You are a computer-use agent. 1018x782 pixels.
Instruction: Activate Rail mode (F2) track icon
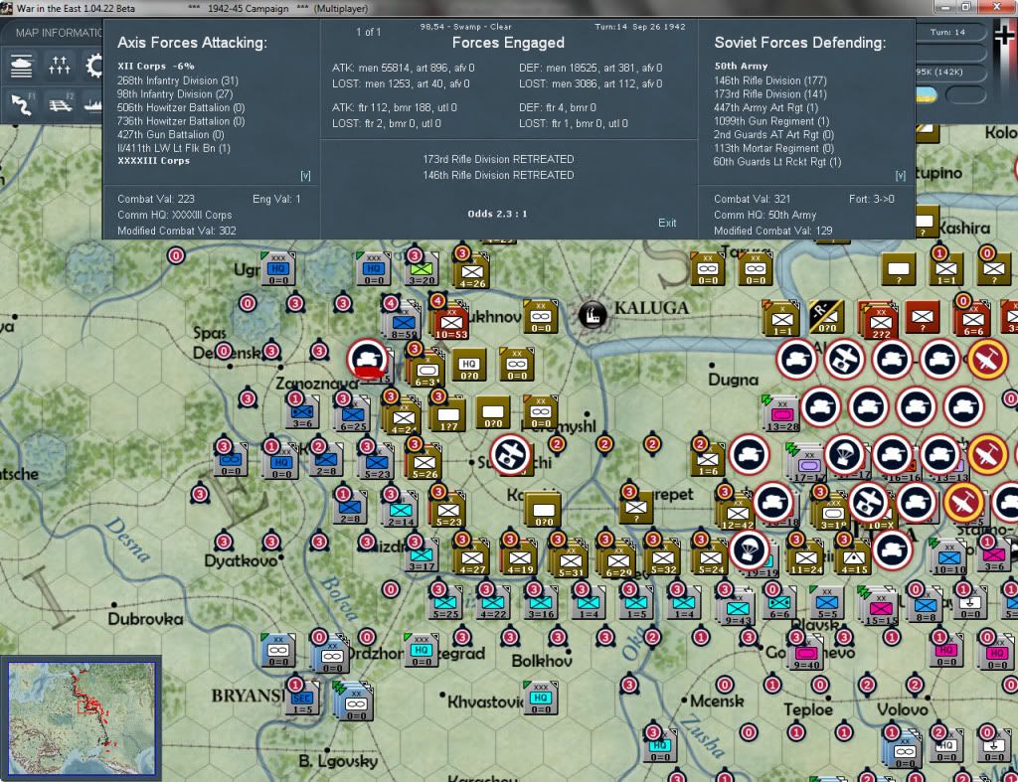pyautogui.click(x=61, y=103)
